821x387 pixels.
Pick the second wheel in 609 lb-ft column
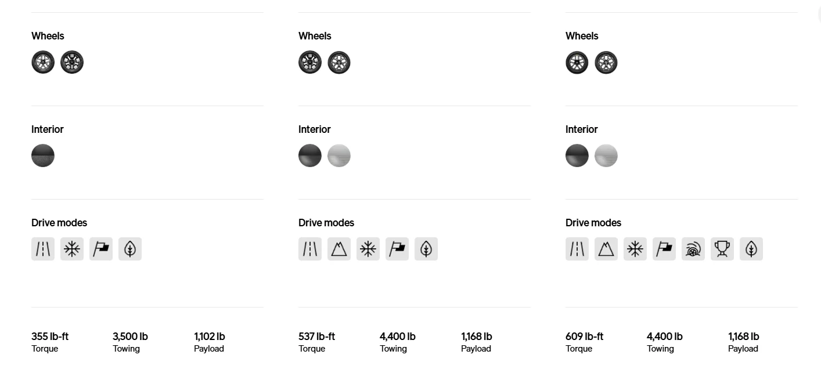tap(606, 62)
